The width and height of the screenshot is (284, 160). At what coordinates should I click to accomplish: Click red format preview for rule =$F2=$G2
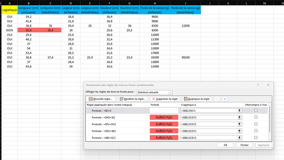coord(164,124)
